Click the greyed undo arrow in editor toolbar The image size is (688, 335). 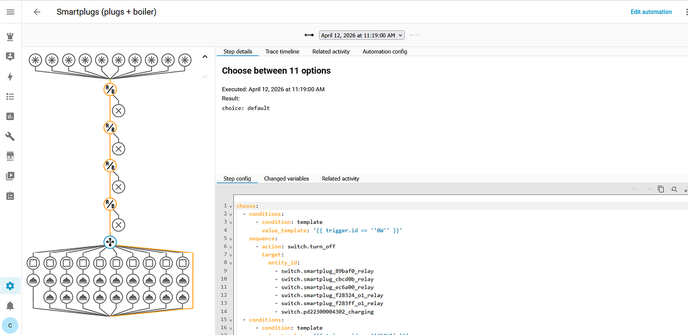pos(635,189)
